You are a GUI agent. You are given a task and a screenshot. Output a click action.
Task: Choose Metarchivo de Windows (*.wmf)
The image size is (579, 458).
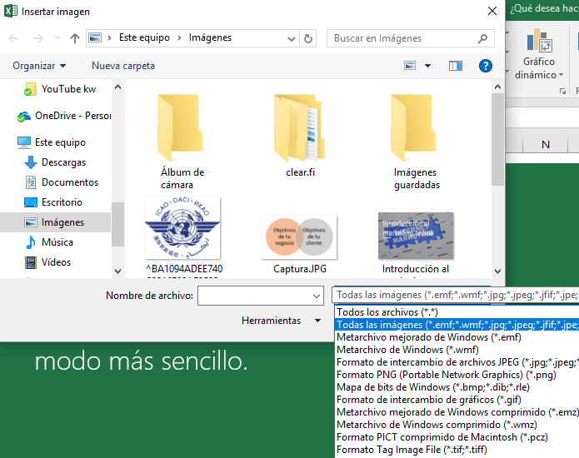457,350
